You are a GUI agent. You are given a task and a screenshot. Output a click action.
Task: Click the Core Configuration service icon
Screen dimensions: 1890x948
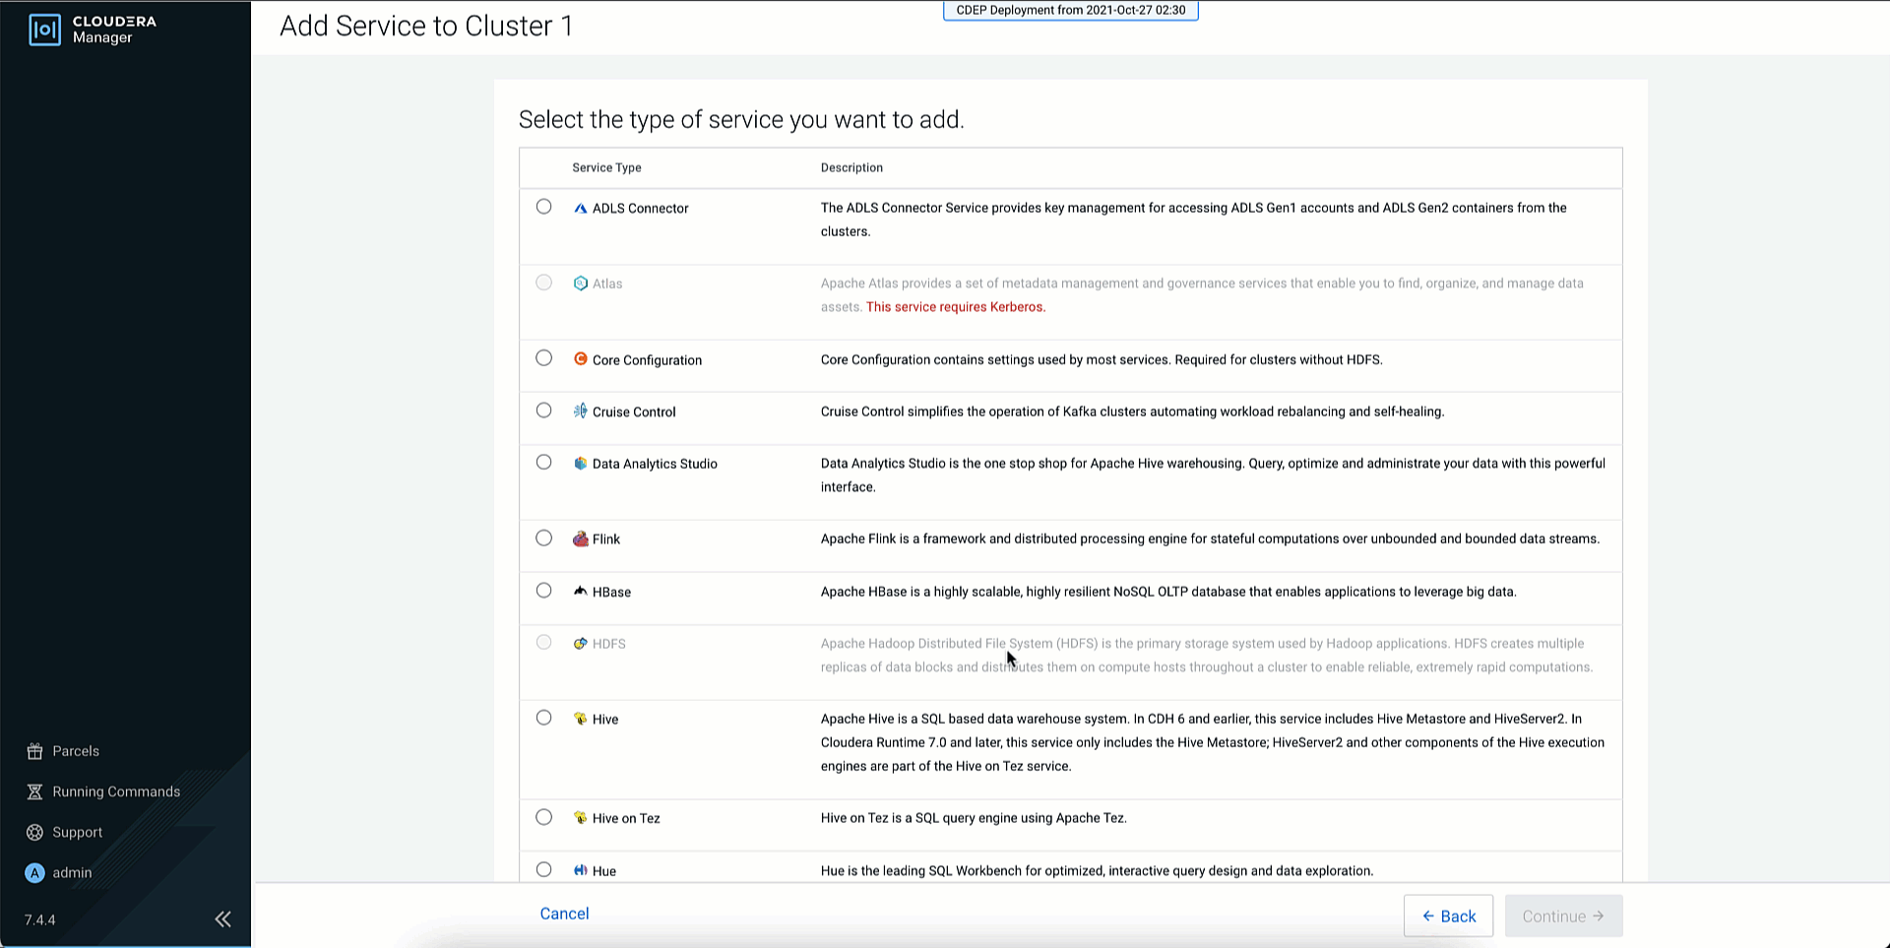[580, 359]
